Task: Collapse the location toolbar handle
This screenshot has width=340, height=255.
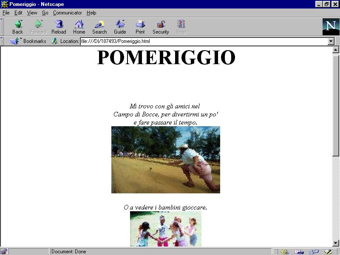Action: 2,41
